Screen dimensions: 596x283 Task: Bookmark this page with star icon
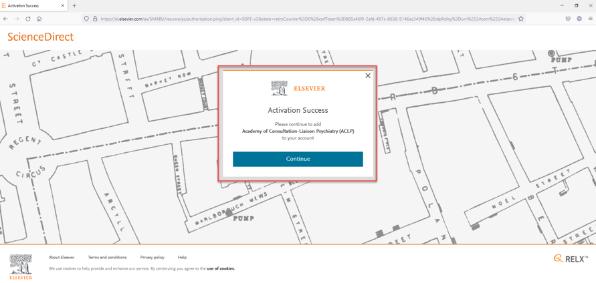520,19
